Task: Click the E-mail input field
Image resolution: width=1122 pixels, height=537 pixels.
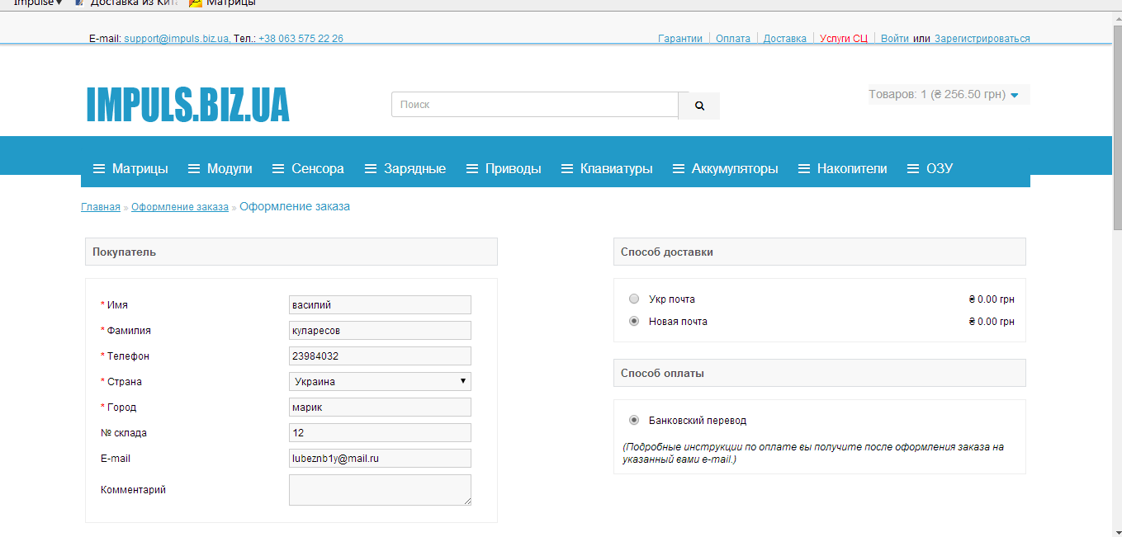Action: 380,459
